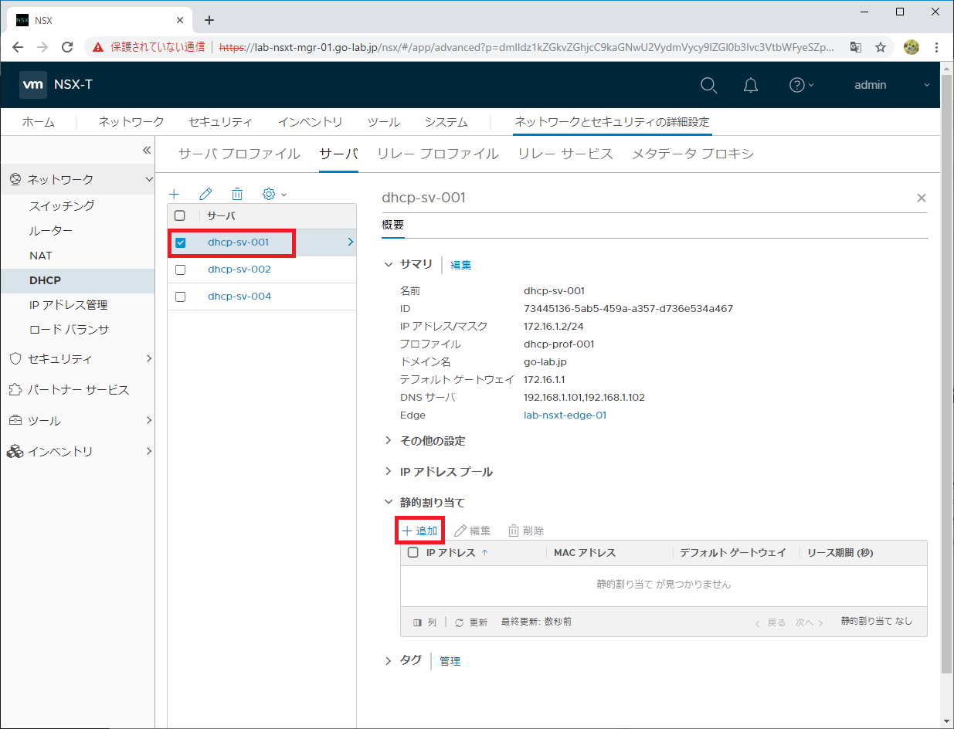Open the gear actions menu above server list
This screenshot has width=954, height=729.
point(274,194)
